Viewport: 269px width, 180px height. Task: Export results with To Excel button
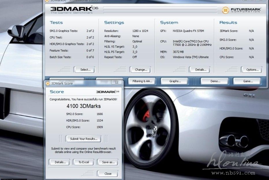(84, 162)
